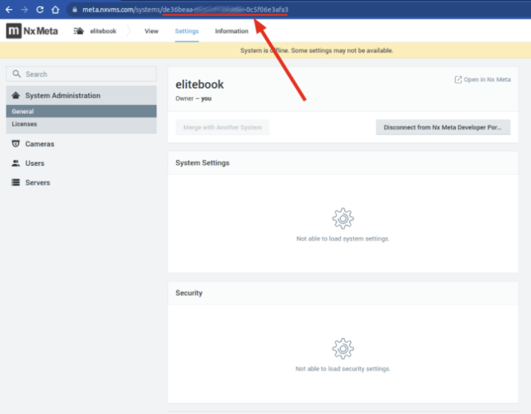The image size is (531, 414).
Task: Open the browser home page icon
Action: click(x=55, y=10)
